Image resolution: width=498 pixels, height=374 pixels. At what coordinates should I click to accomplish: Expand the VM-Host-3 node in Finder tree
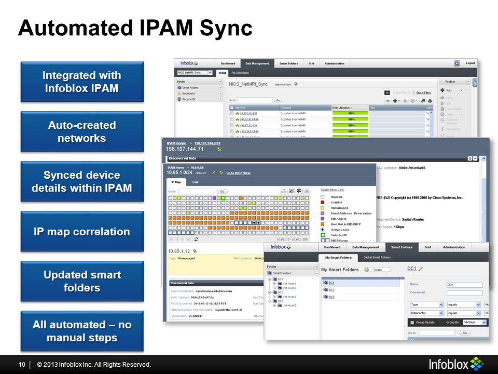pyautogui.click(x=274, y=297)
